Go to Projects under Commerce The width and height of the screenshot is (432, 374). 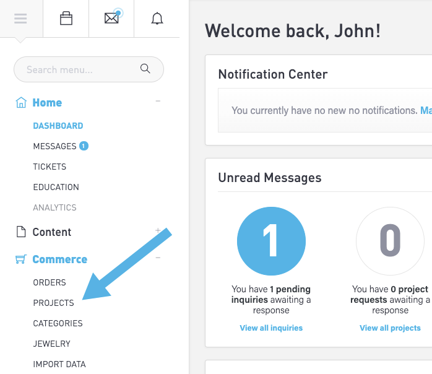[53, 303]
